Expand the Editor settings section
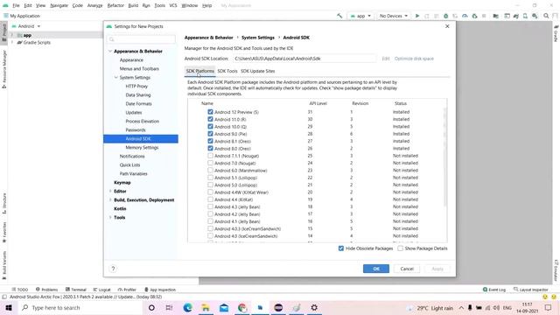560x315 pixels. (110, 192)
